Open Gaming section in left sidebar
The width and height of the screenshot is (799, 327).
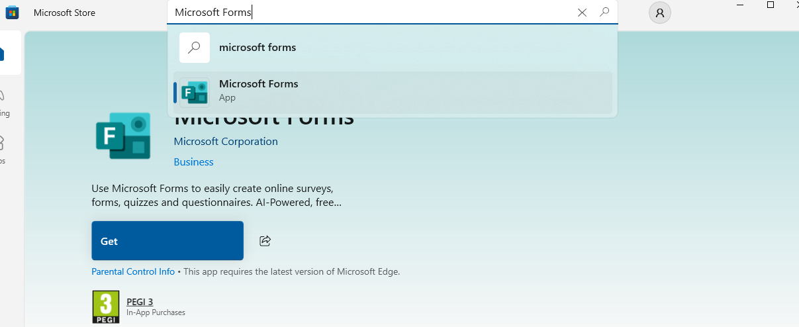coord(3,103)
